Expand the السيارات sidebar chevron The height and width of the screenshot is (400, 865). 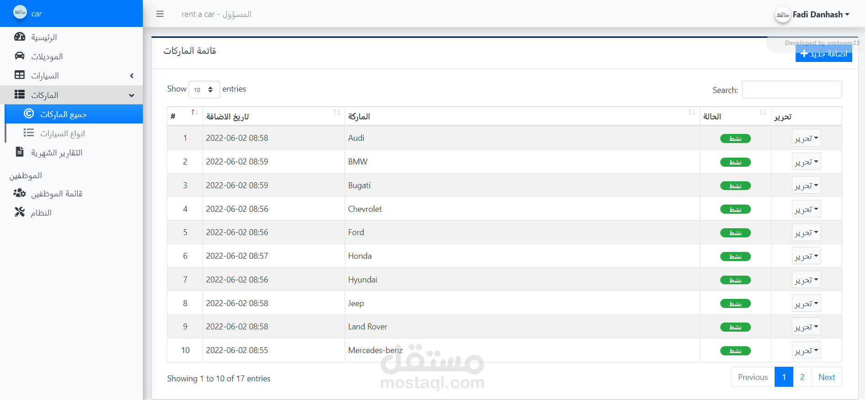coord(131,76)
